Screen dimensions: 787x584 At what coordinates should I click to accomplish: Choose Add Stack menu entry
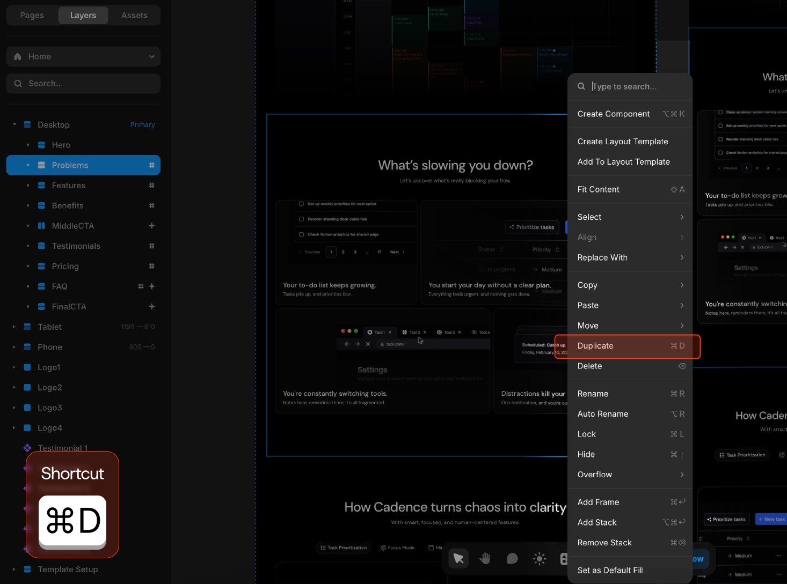630,522
